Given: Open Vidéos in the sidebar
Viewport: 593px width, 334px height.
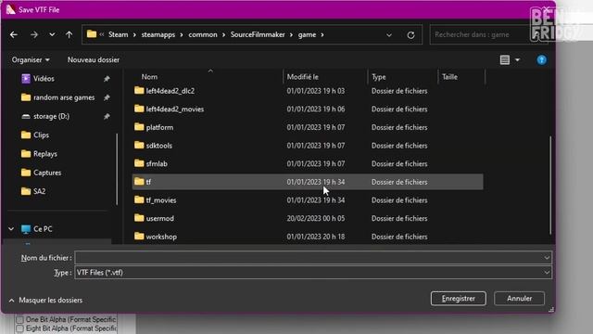Looking at the screenshot, I should coord(44,78).
